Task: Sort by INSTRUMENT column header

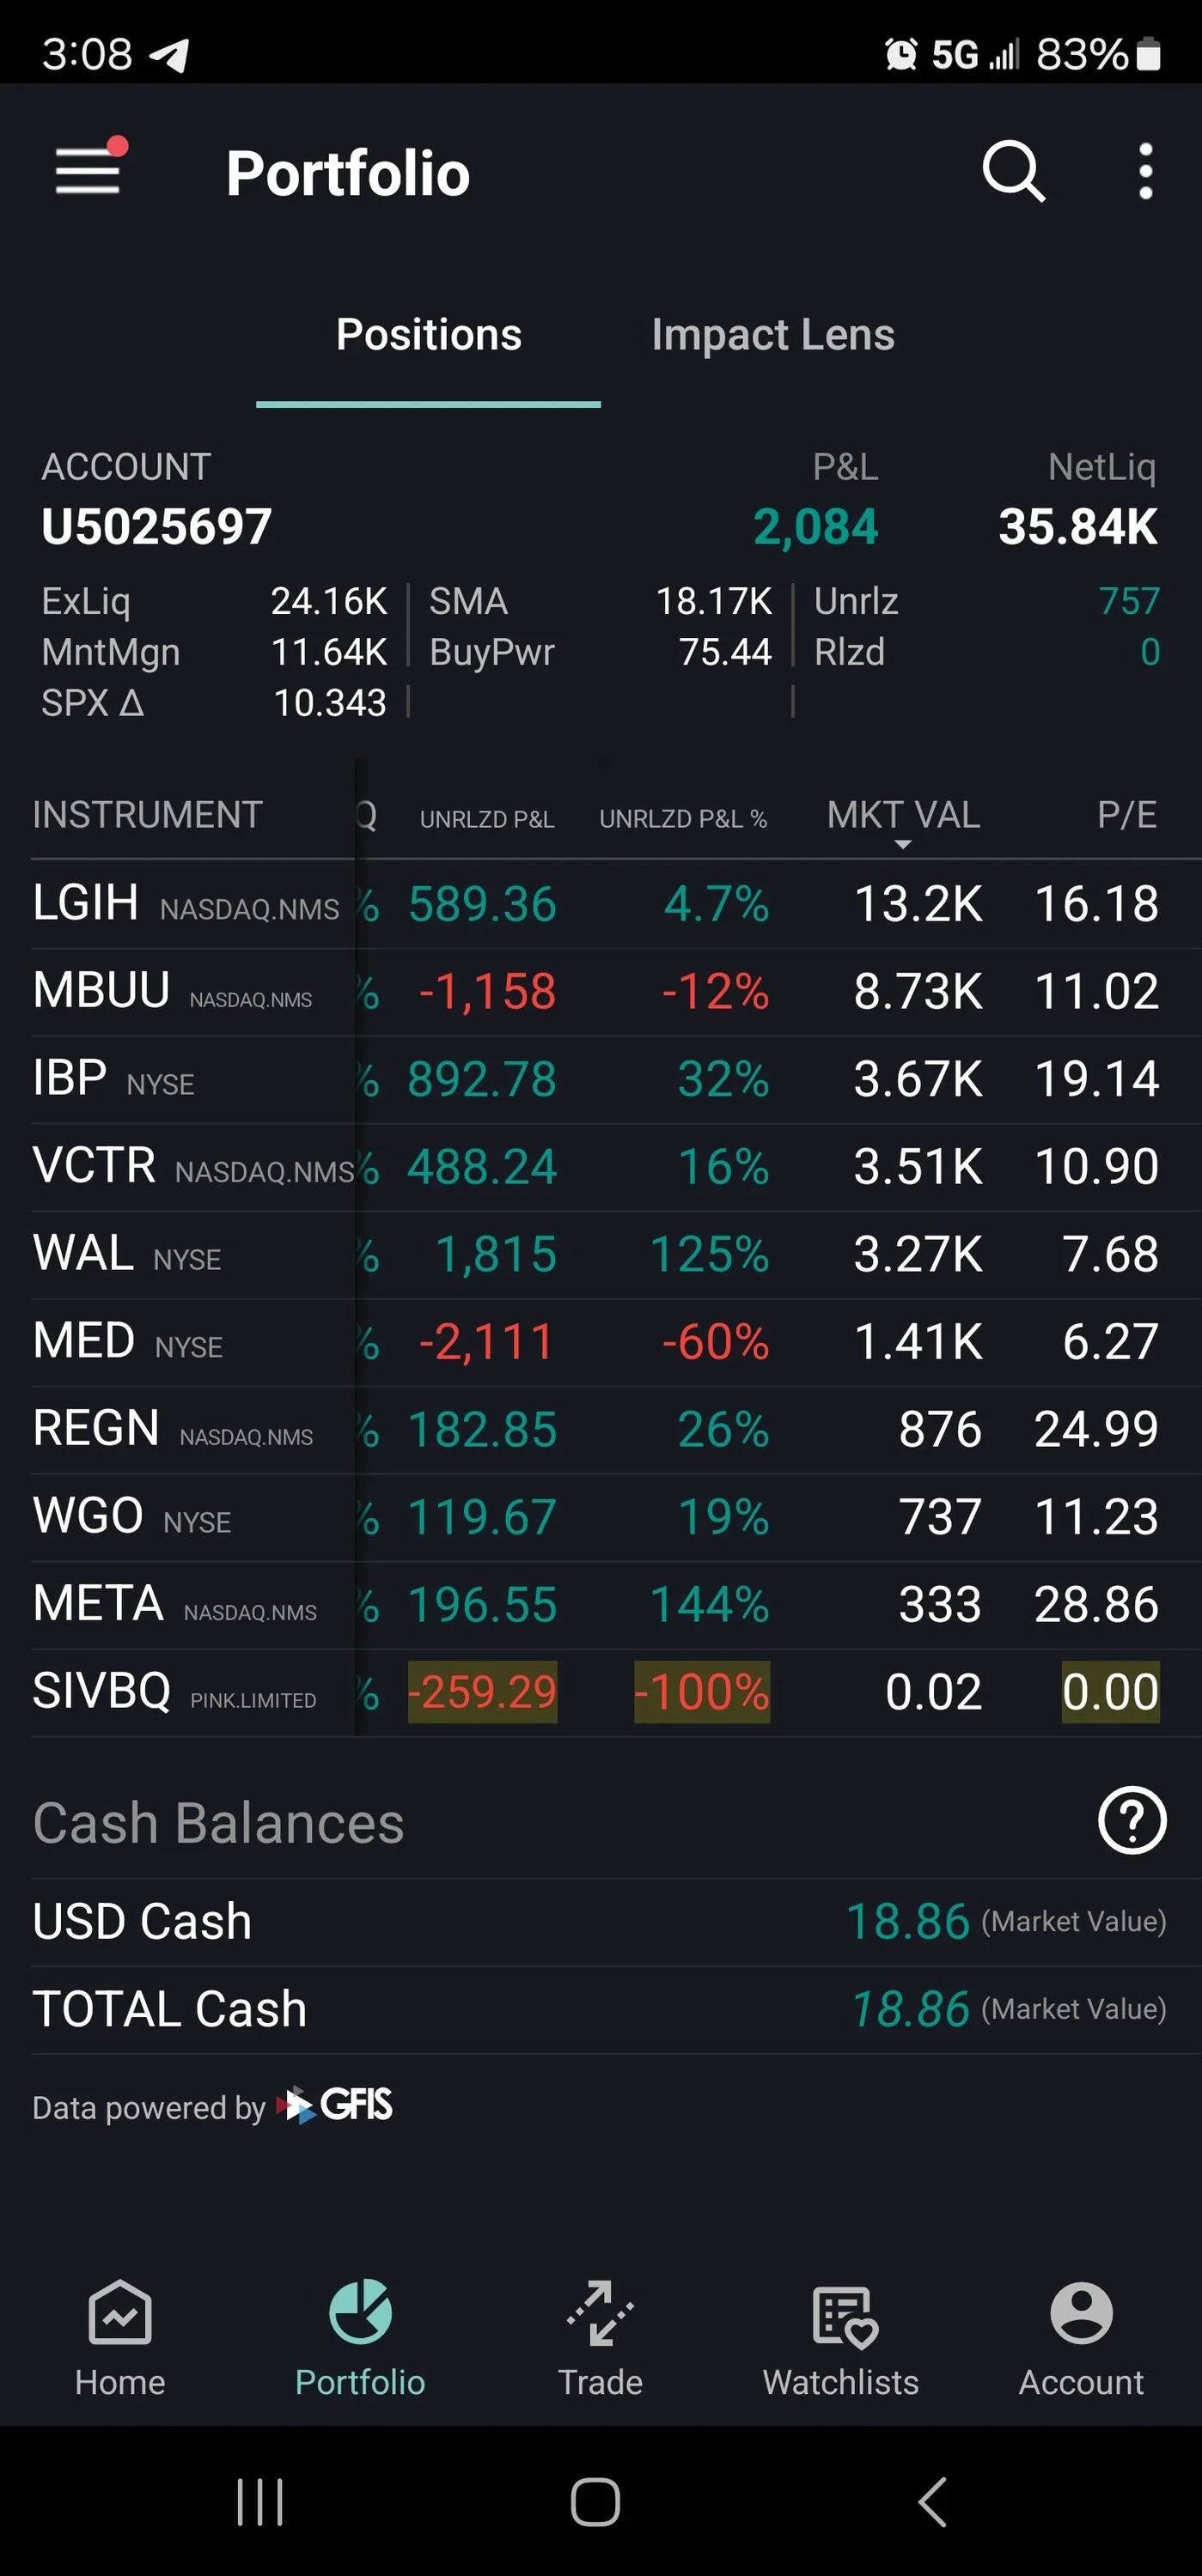Action: pyautogui.click(x=147, y=815)
